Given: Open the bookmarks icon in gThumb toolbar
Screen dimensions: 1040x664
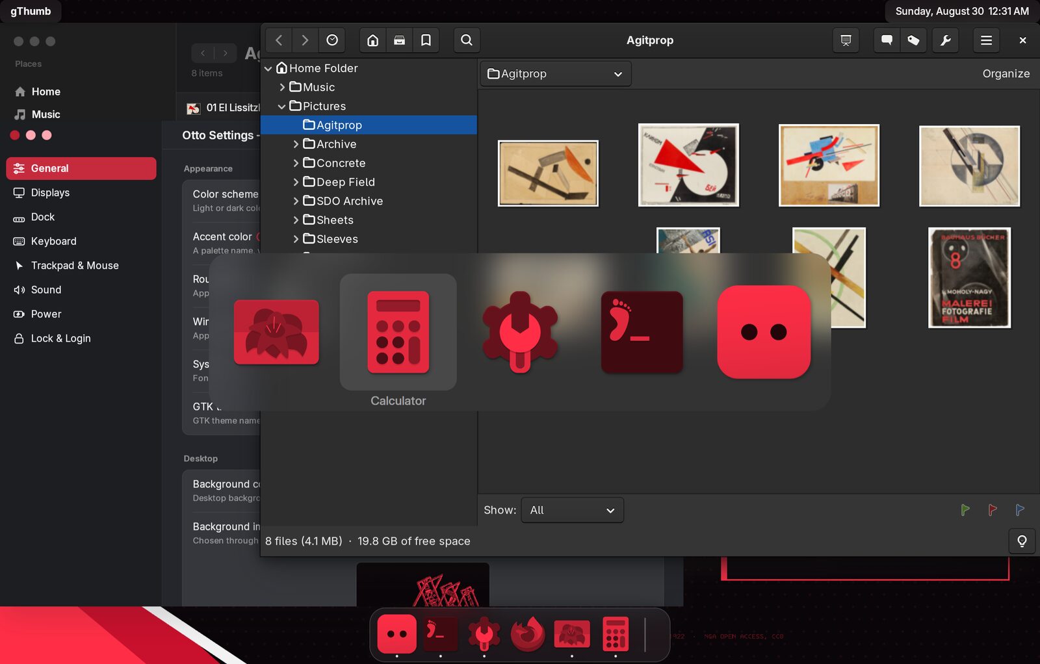Looking at the screenshot, I should [x=426, y=40].
